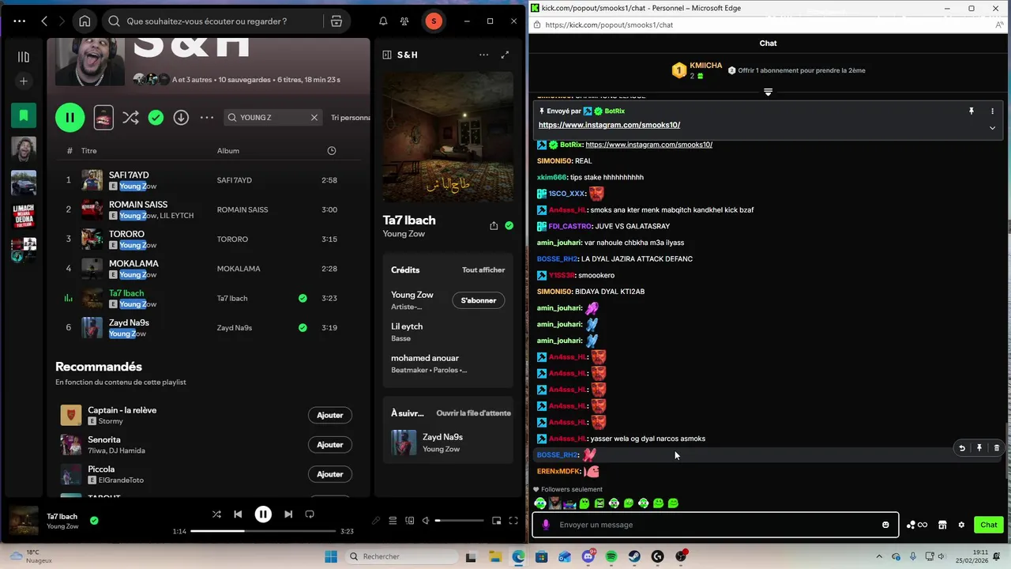Open now-playing panel three-dots options
Image resolution: width=1011 pixels, height=569 pixels.
(x=483, y=55)
